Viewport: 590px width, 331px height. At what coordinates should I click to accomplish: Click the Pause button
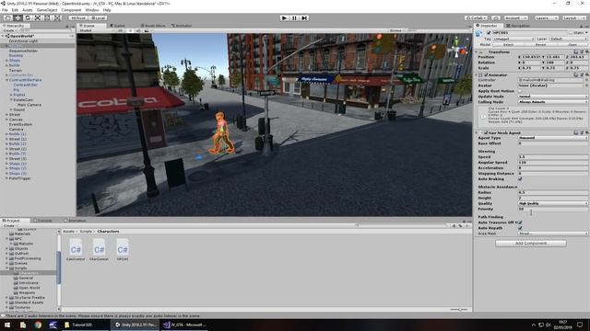click(x=294, y=17)
